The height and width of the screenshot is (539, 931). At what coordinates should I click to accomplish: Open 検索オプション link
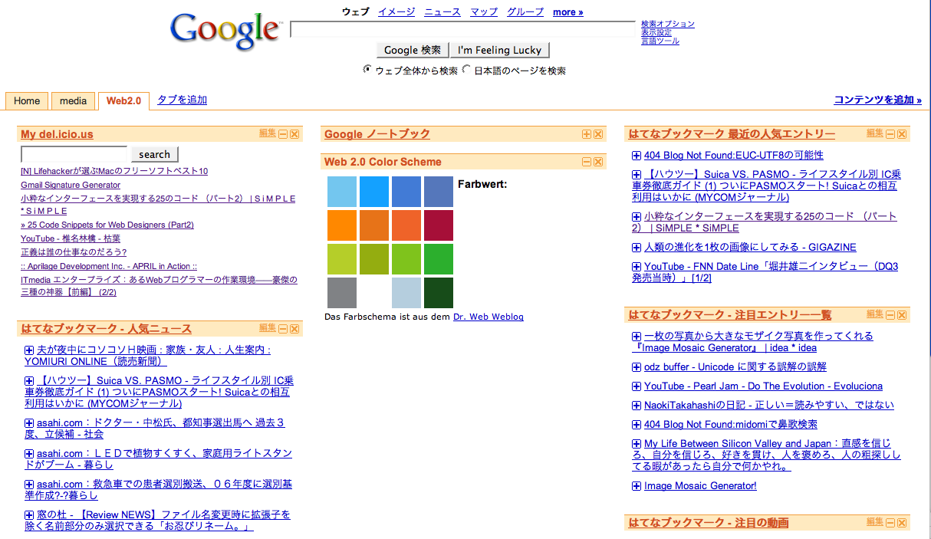click(668, 24)
